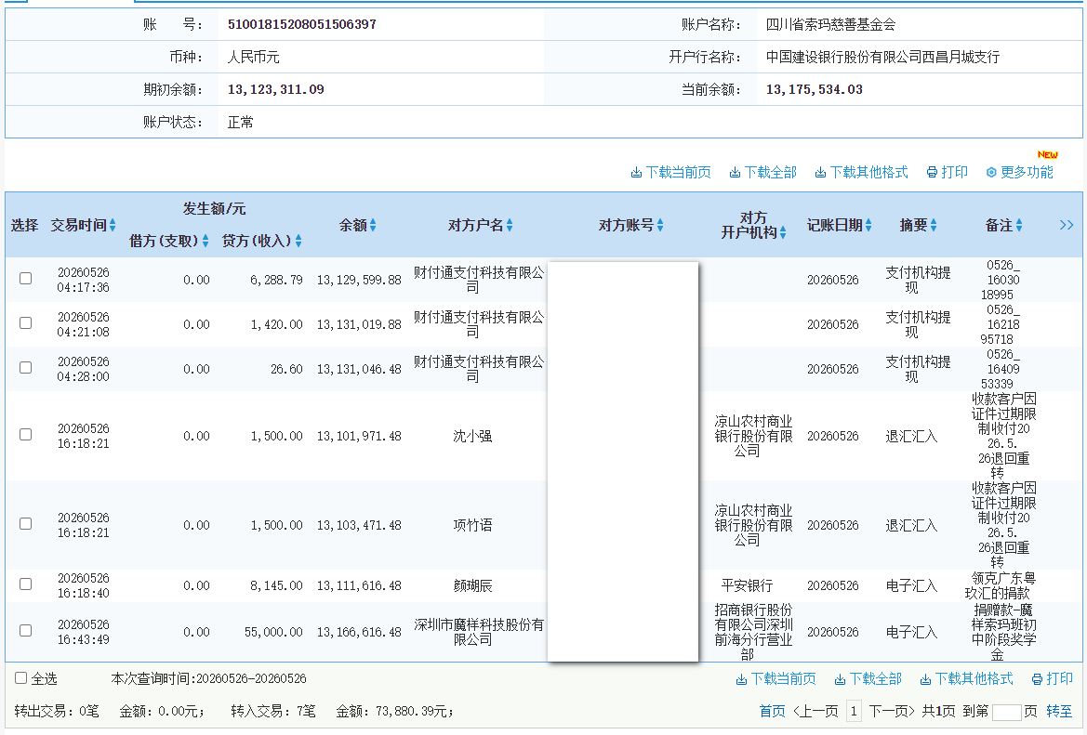Sort by 贷方(收入) arrows
The image size is (1087, 735).
(298, 241)
